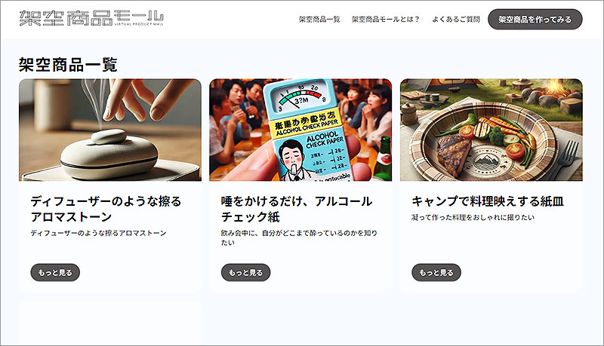Go to よくあるご質問 page
The height and width of the screenshot is (346, 604).
pyautogui.click(x=456, y=20)
